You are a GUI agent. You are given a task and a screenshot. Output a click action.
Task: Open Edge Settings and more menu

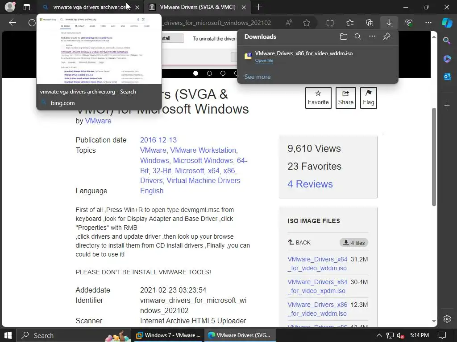coord(428,23)
